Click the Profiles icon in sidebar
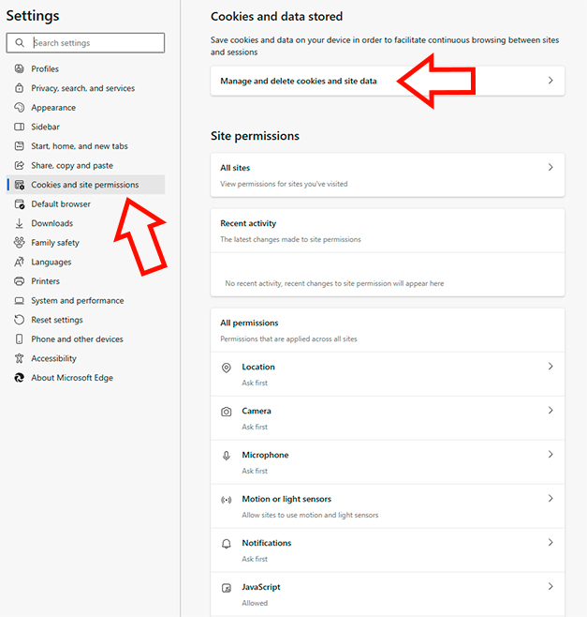This screenshot has height=617, width=587. [20, 69]
